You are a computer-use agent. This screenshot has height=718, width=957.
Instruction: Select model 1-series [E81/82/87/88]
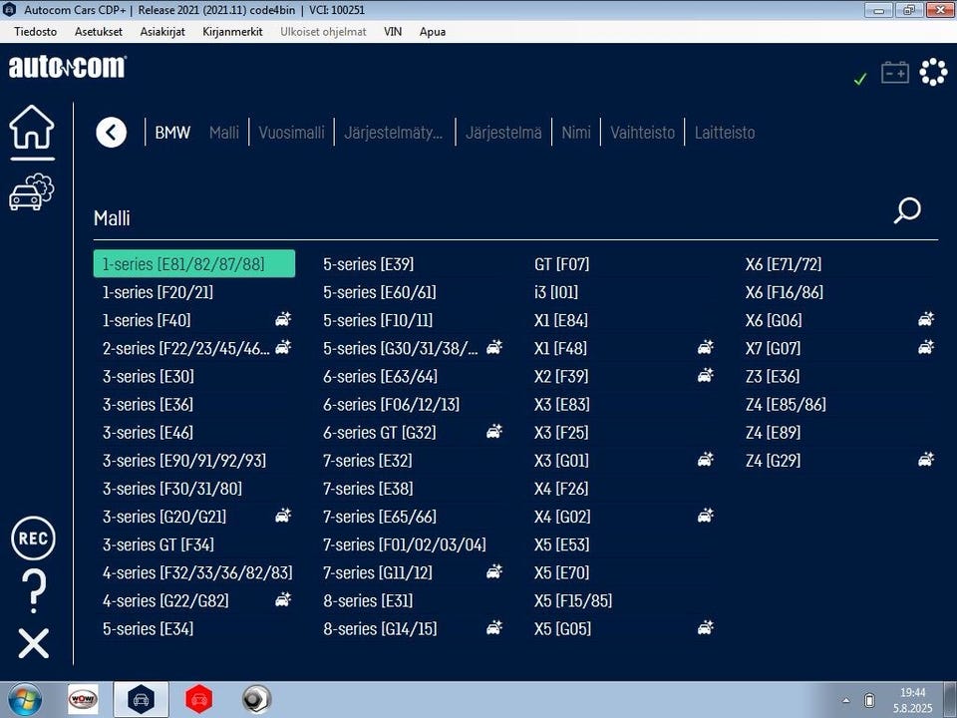(x=194, y=263)
